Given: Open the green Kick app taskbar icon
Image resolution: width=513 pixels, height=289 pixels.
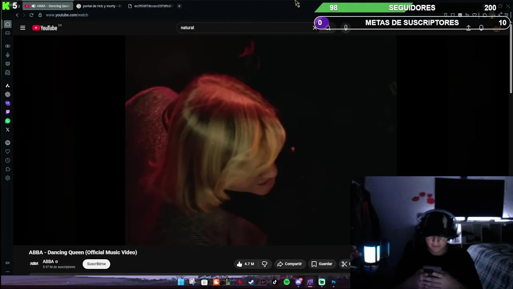Looking at the screenshot, I should point(322,282).
